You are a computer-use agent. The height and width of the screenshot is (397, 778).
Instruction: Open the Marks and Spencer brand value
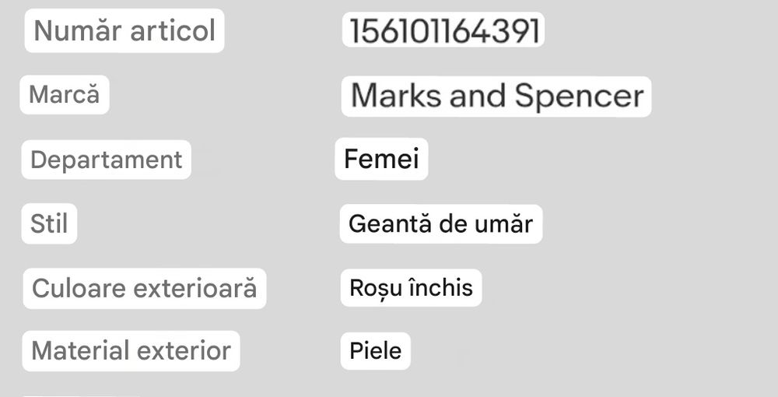[496, 97]
